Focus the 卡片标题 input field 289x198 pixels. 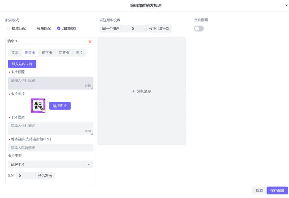(51, 83)
